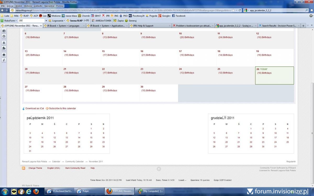Click Subscribe to this calendar link
The width and height of the screenshot is (314, 196).
point(62,108)
